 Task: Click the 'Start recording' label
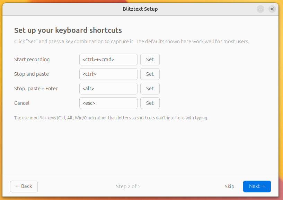(x=32, y=60)
